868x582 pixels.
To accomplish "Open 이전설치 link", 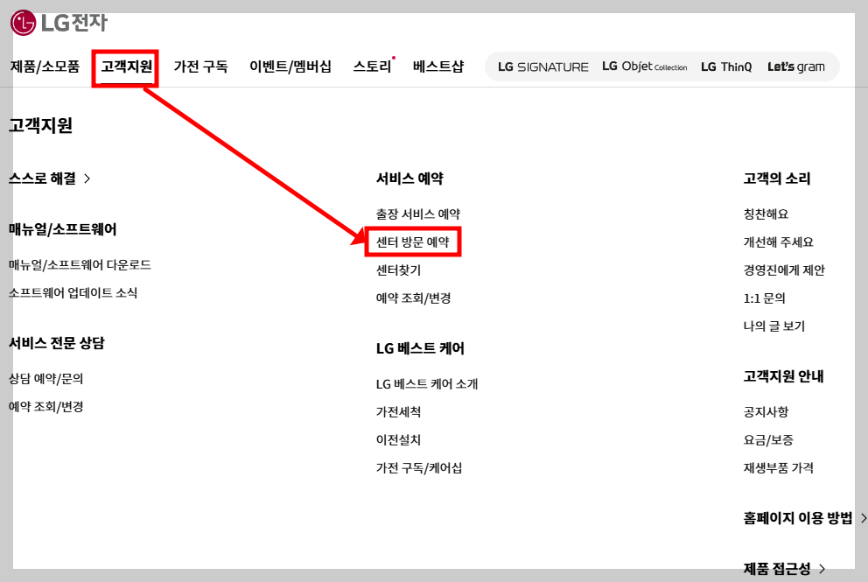I will click(399, 440).
